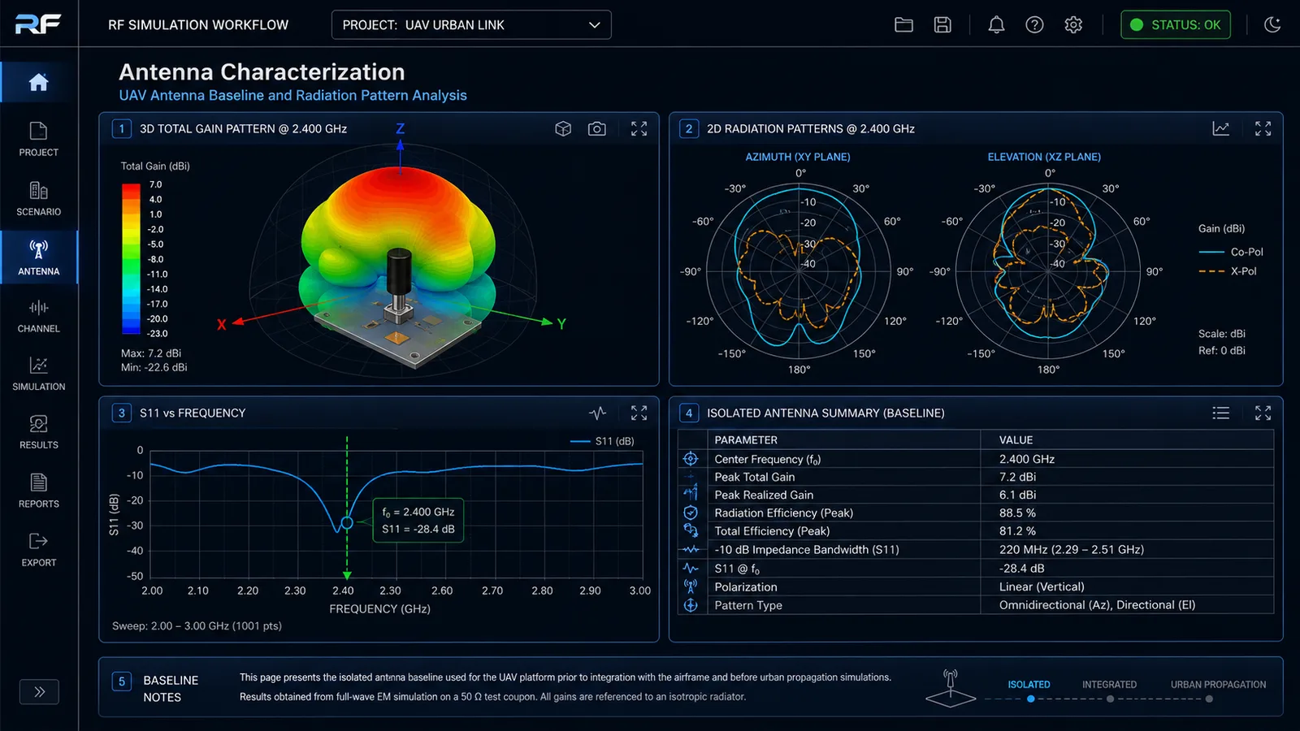Click '220 MHz (2.29 – 2.51 GHz)' value
The width and height of the screenshot is (1300, 731).
(1072, 550)
